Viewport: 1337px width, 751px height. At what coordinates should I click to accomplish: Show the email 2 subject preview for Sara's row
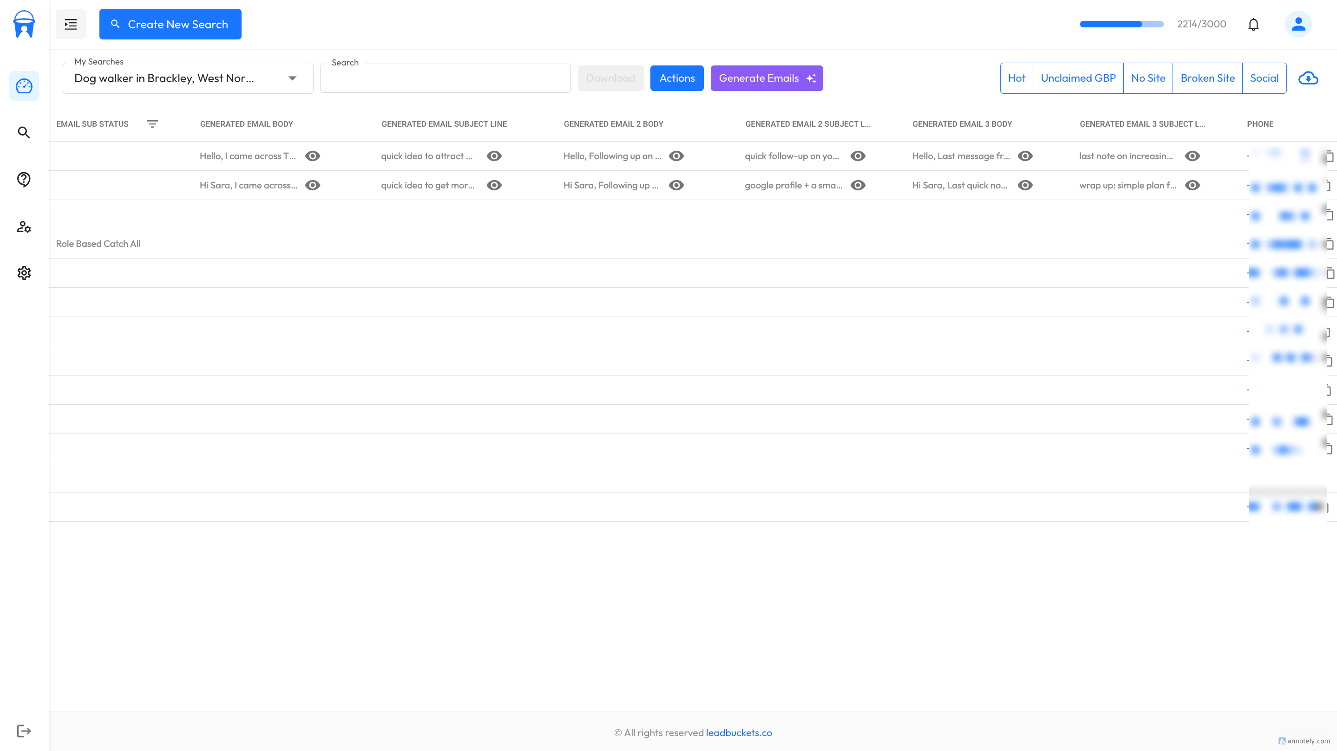coord(858,185)
